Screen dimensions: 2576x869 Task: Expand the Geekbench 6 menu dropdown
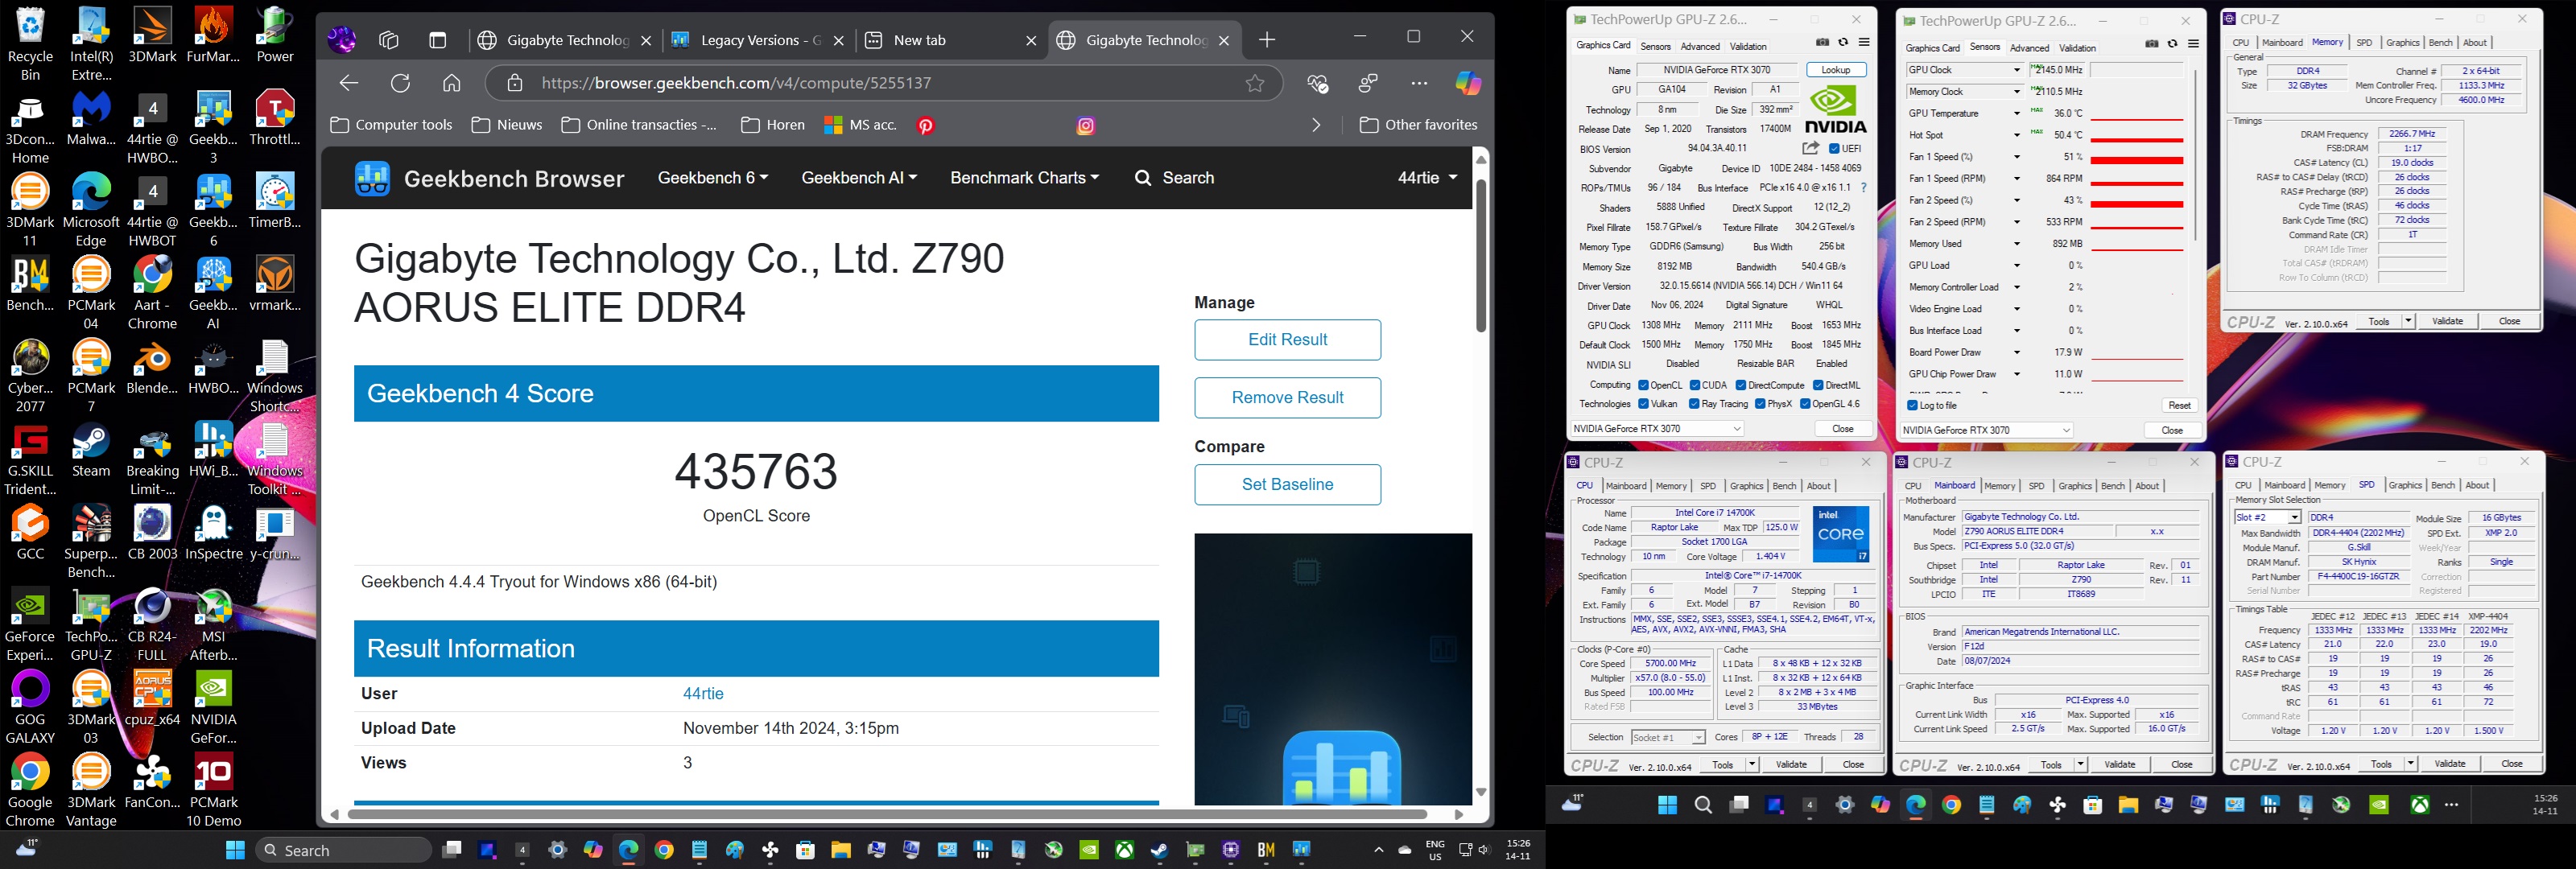click(712, 178)
